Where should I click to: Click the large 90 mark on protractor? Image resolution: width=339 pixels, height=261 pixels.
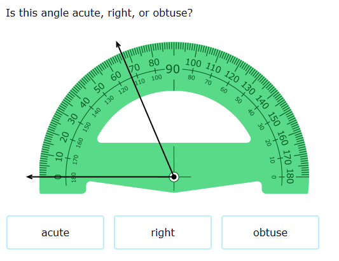point(172,69)
